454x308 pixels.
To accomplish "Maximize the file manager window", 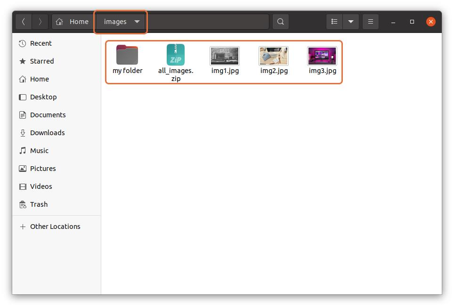I will (x=412, y=22).
